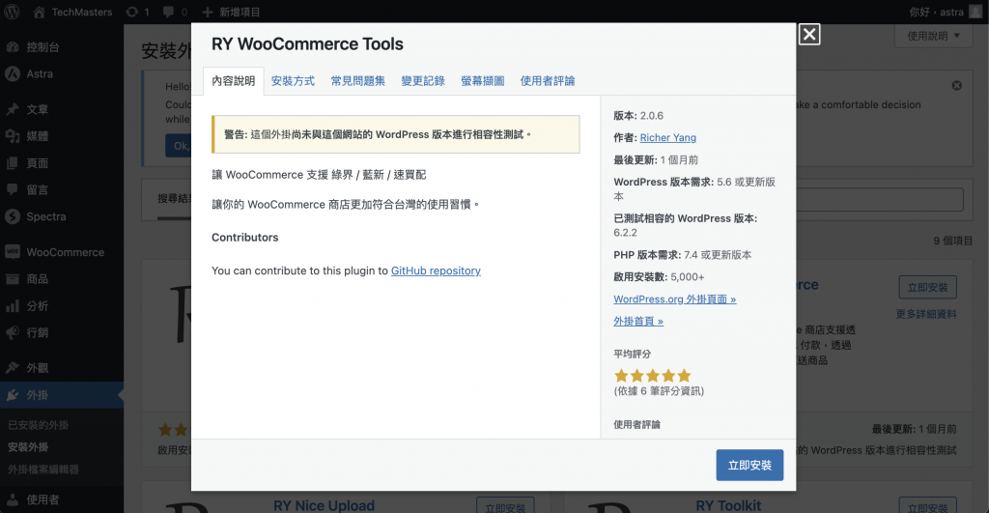The width and height of the screenshot is (989, 513).
Task: Open the GitHub repository link
Action: [436, 271]
